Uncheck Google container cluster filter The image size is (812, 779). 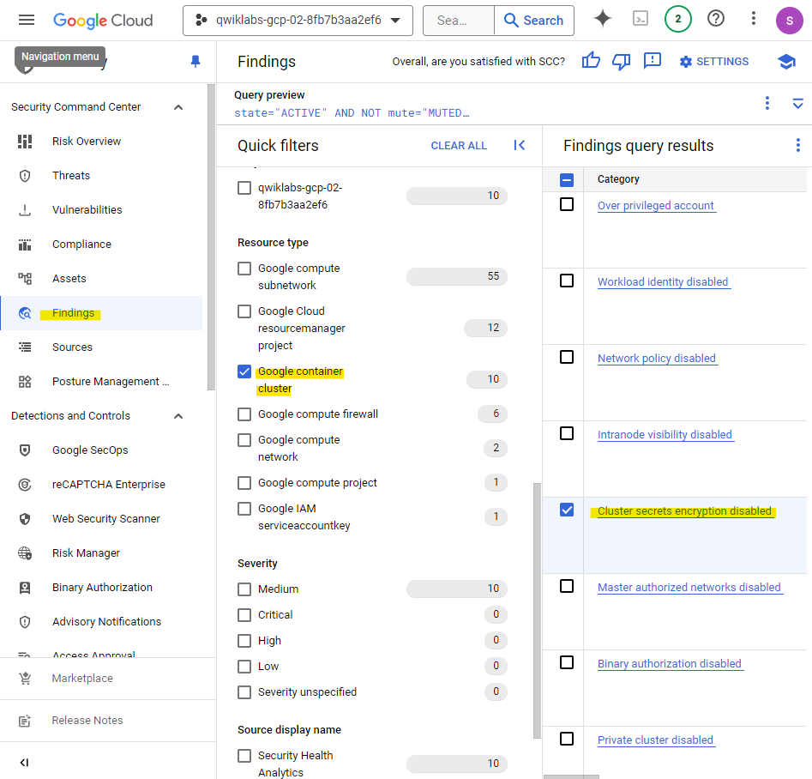click(x=244, y=371)
